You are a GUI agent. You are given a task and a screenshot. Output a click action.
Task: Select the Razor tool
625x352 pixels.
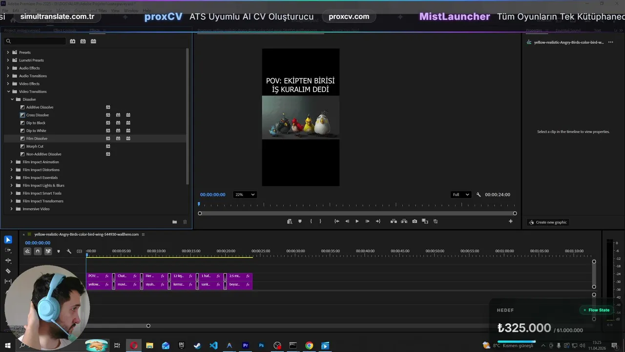pos(8,271)
